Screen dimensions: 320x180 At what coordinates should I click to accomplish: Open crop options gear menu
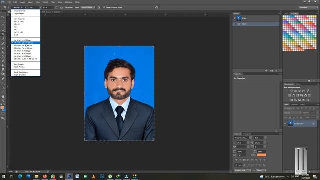coord(99,7)
